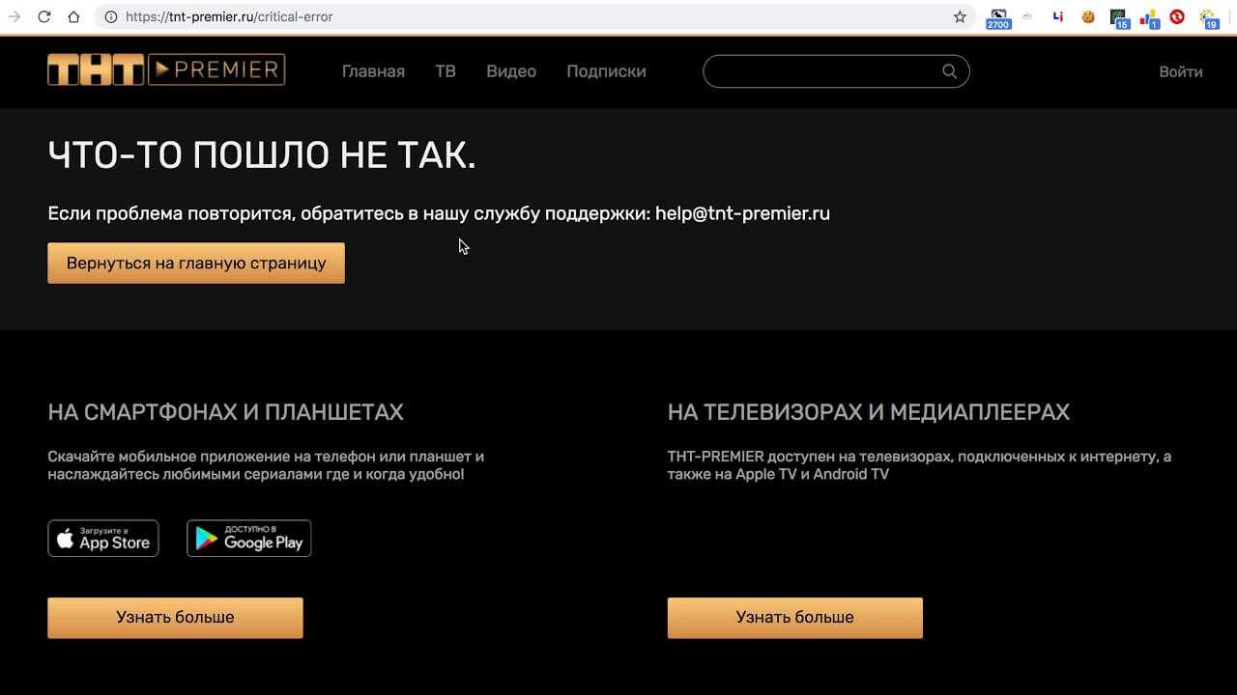Open the Google Play badge
The image size is (1237, 695).
click(249, 539)
